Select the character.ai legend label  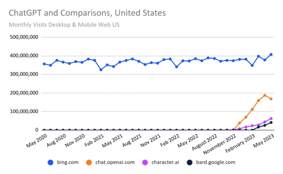click(x=166, y=162)
